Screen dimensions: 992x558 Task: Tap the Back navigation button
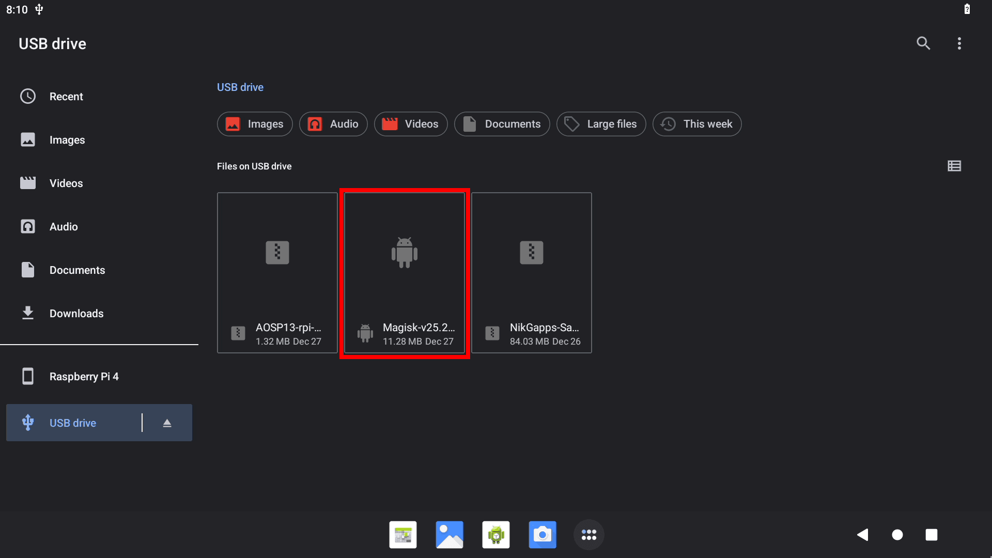click(x=863, y=535)
